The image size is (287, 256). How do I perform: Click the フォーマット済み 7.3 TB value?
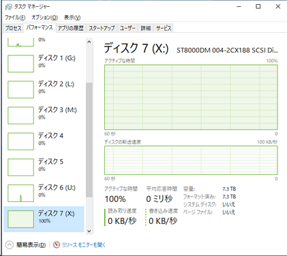click(x=229, y=197)
